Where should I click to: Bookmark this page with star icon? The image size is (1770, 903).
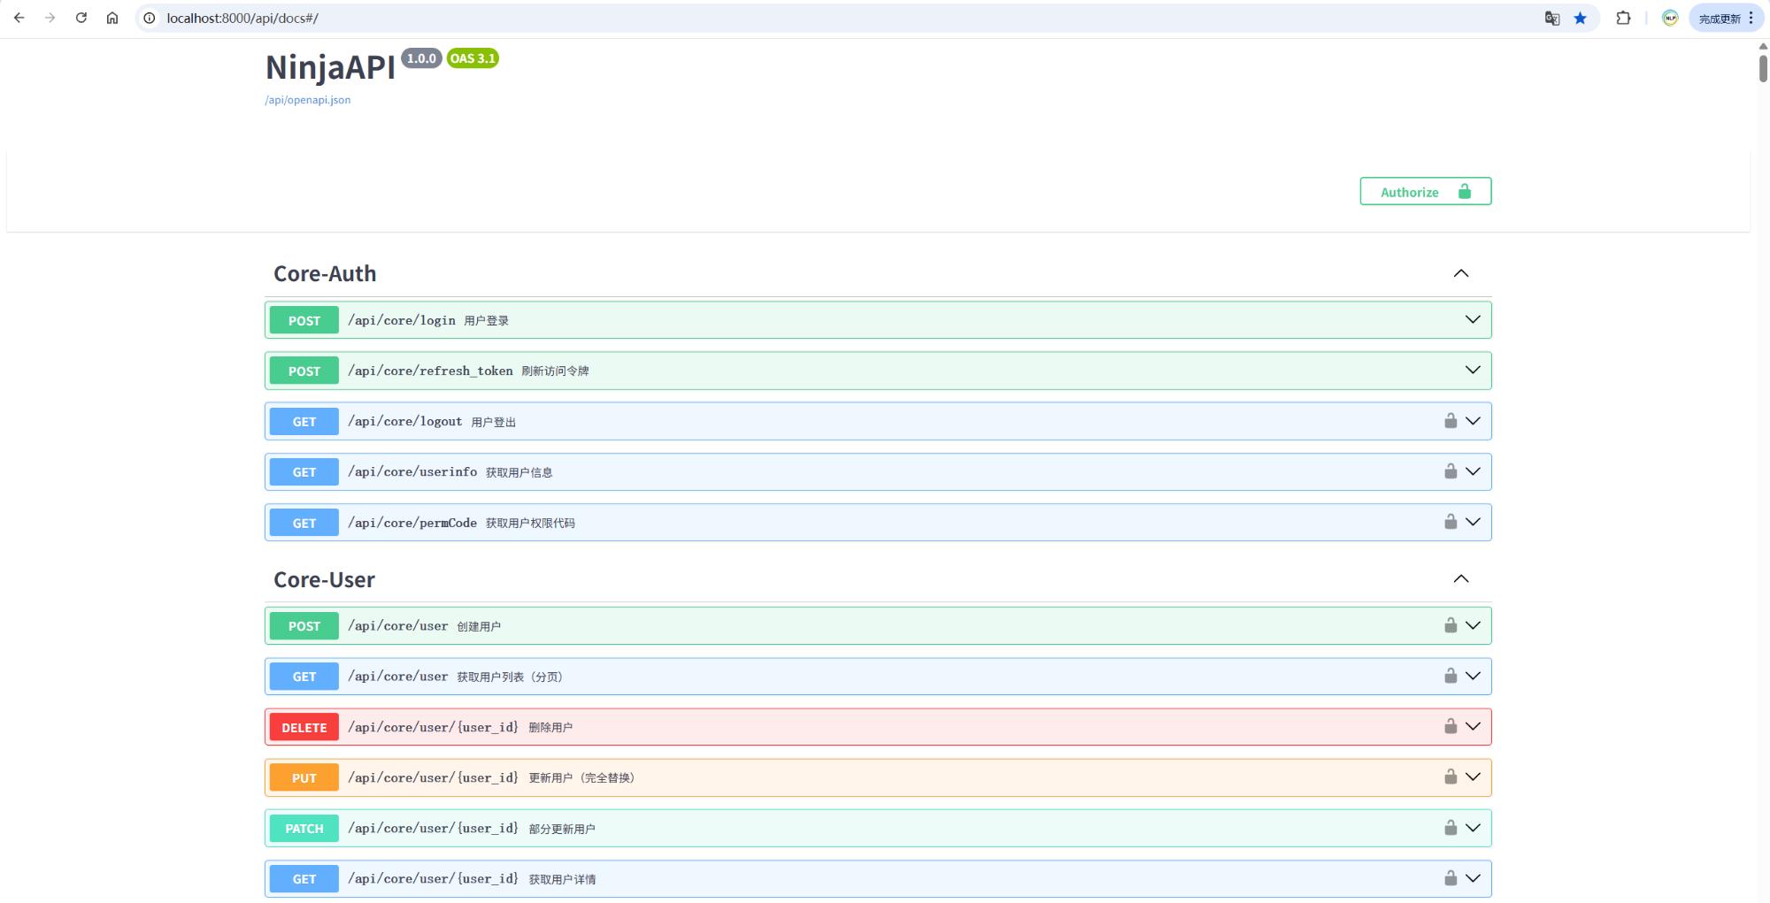click(x=1581, y=18)
